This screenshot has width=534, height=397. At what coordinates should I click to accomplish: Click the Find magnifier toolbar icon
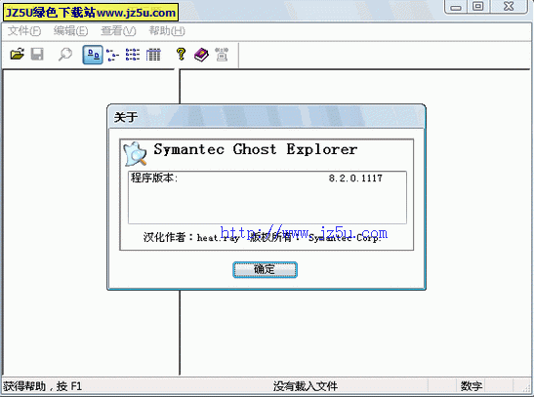[x=65, y=54]
